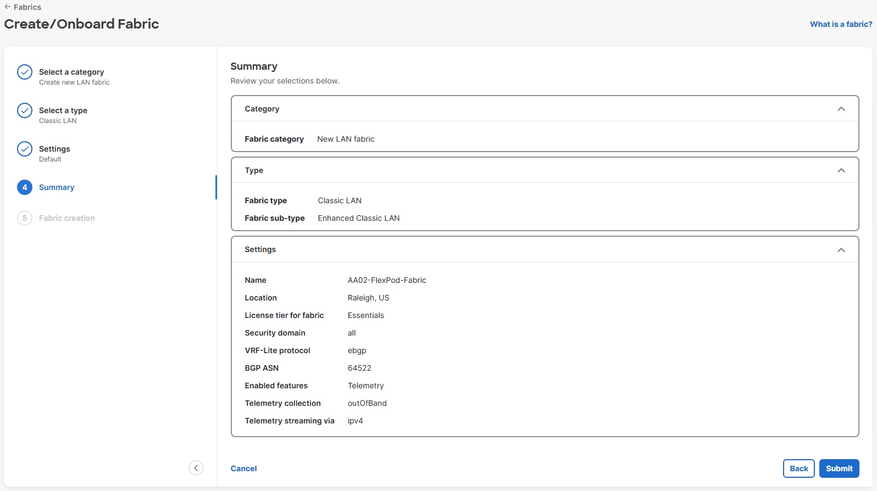Collapse the Category section chevron
877x491 pixels.
click(841, 109)
